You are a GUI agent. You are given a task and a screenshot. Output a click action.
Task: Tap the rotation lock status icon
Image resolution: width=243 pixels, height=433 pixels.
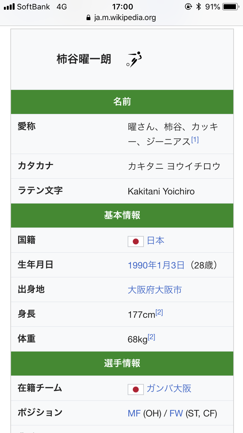click(x=188, y=6)
